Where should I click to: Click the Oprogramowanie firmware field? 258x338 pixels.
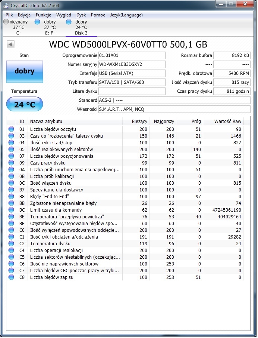point(132,55)
